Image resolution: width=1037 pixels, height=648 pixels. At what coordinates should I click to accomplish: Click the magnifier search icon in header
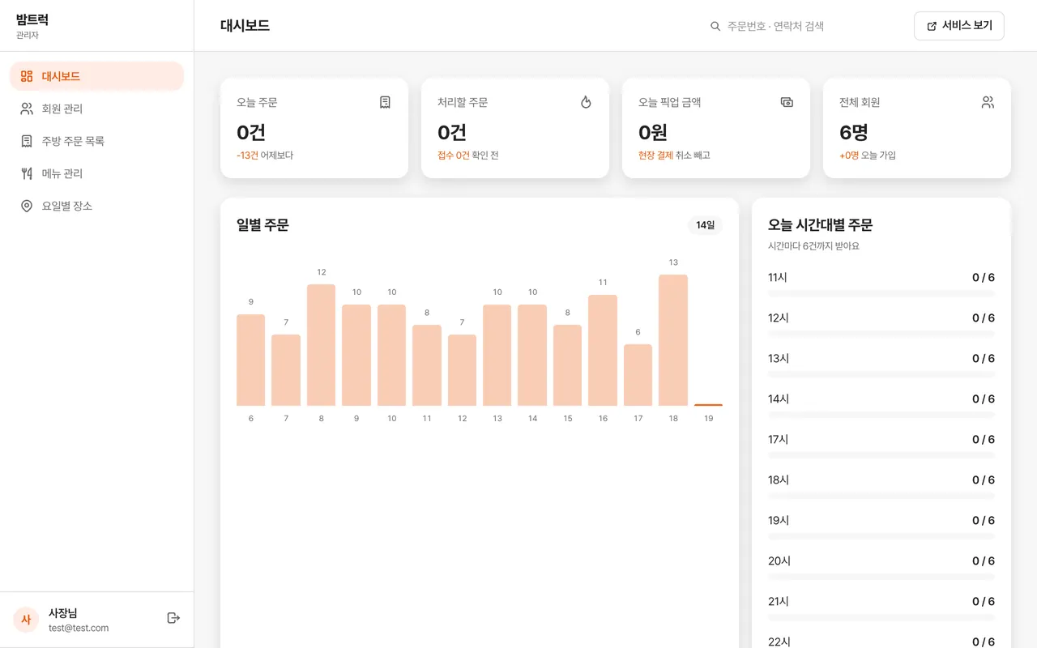[x=715, y=26]
